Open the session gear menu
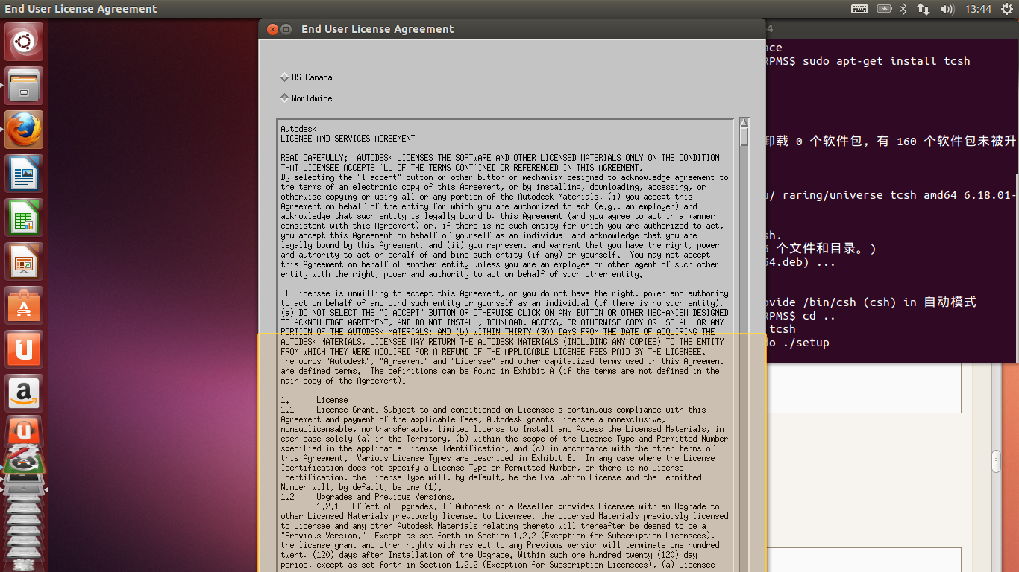 click(x=1006, y=9)
